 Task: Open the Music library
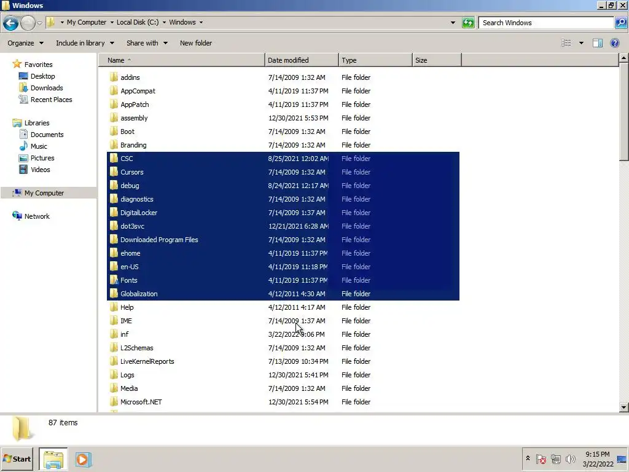click(39, 146)
